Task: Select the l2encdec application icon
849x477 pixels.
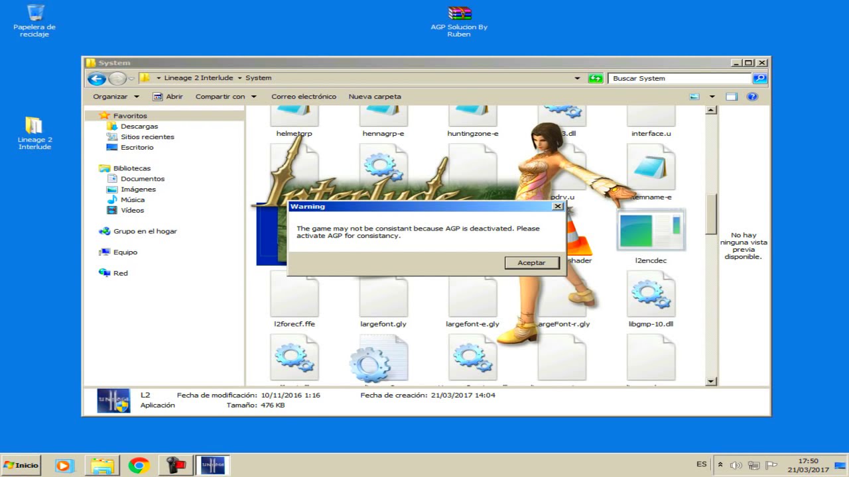Action: click(x=651, y=229)
